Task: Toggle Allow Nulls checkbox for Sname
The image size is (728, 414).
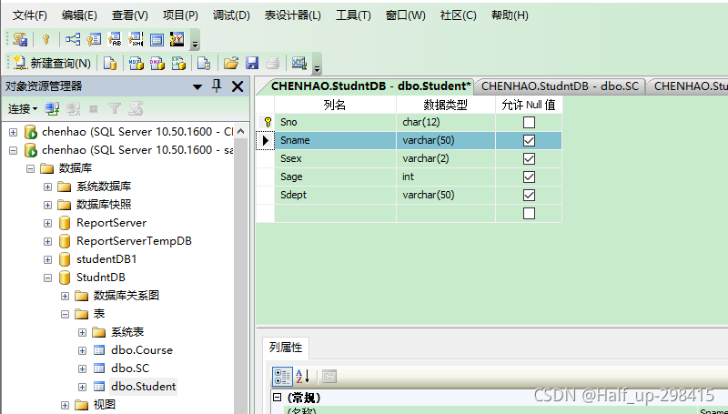Action: [529, 140]
